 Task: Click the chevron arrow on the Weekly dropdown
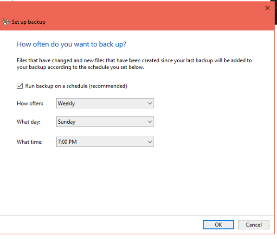tap(150, 103)
